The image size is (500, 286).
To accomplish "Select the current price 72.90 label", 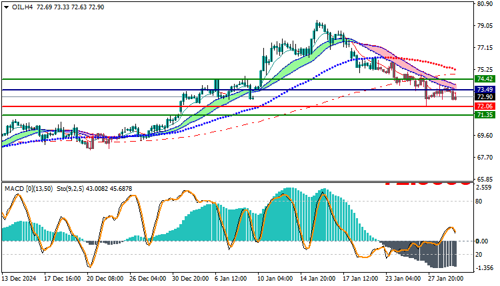I will tap(485, 96).
